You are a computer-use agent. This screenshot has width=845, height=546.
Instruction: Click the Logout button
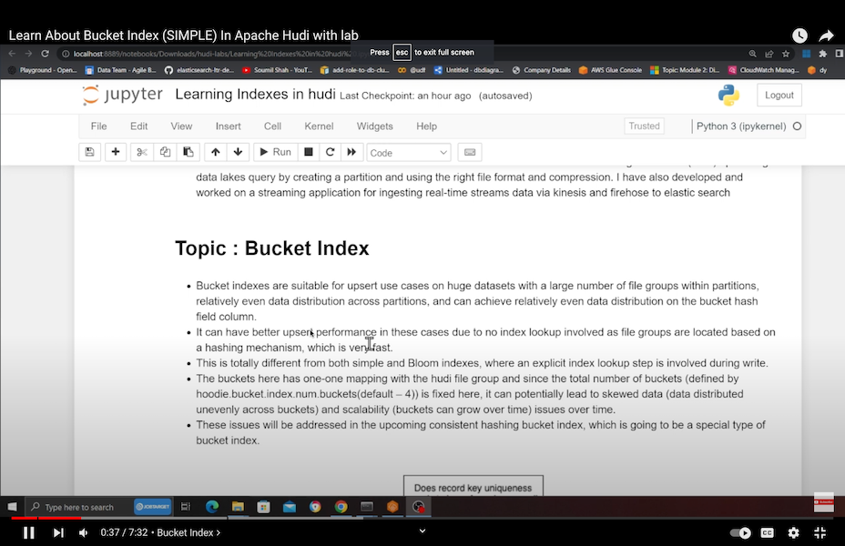point(779,96)
